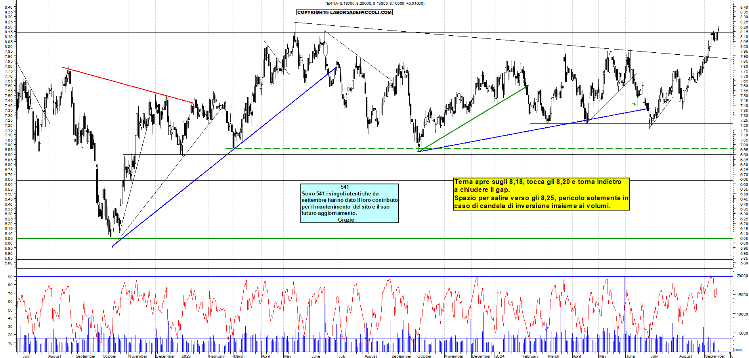749x358 pixels.
Task: Click the red descending trendline
Action: 128,85
